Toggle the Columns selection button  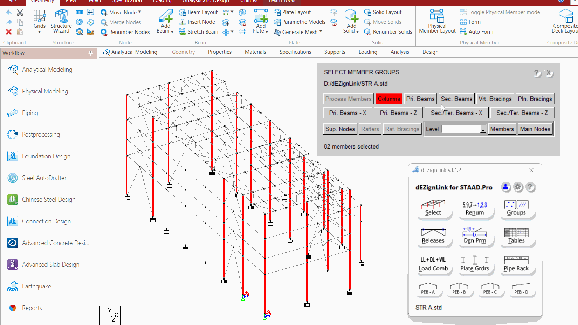[x=389, y=99]
